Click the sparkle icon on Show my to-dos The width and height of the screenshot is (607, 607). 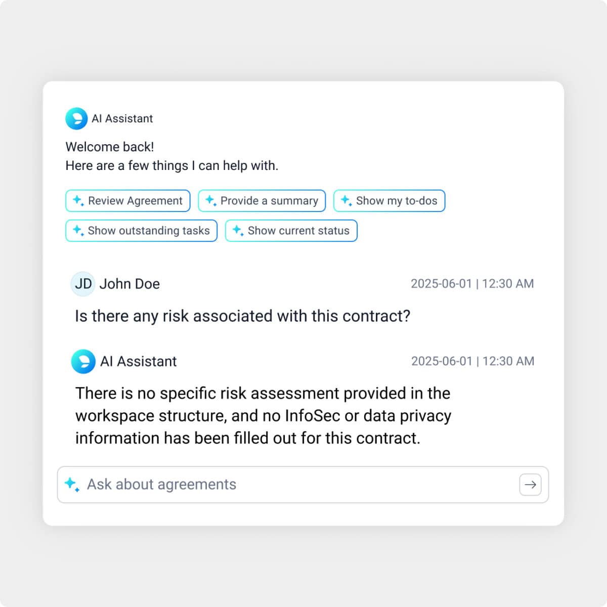[x=346, y=201]
